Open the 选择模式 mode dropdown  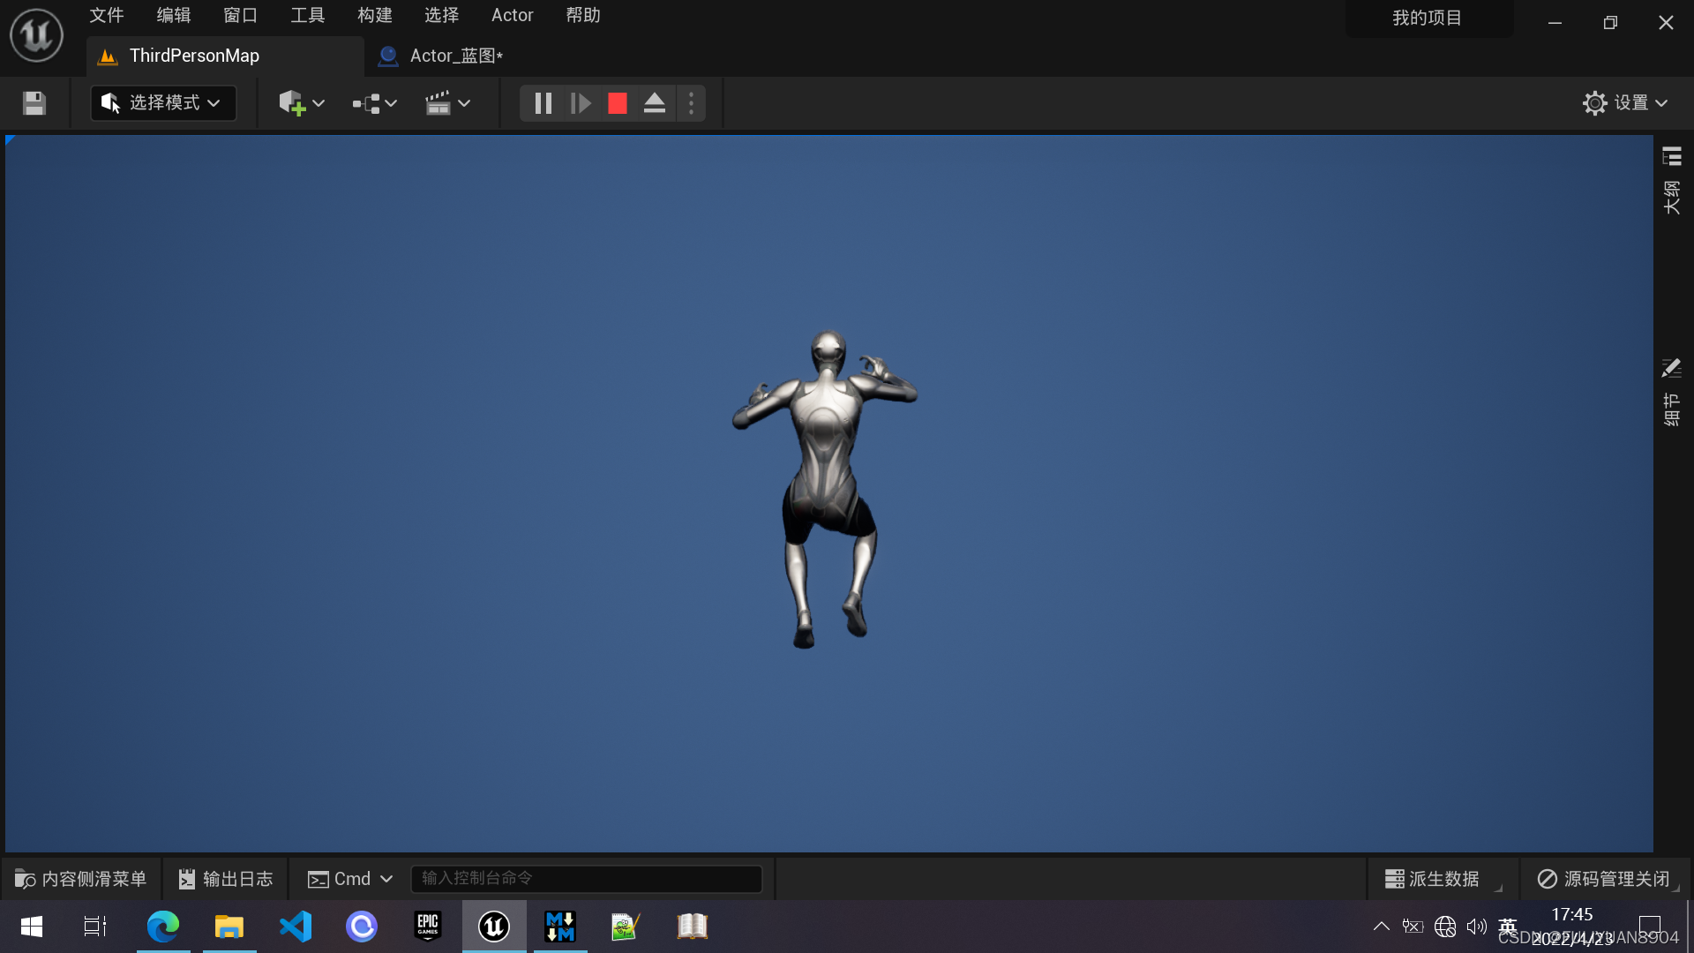[x=163, y=103]
